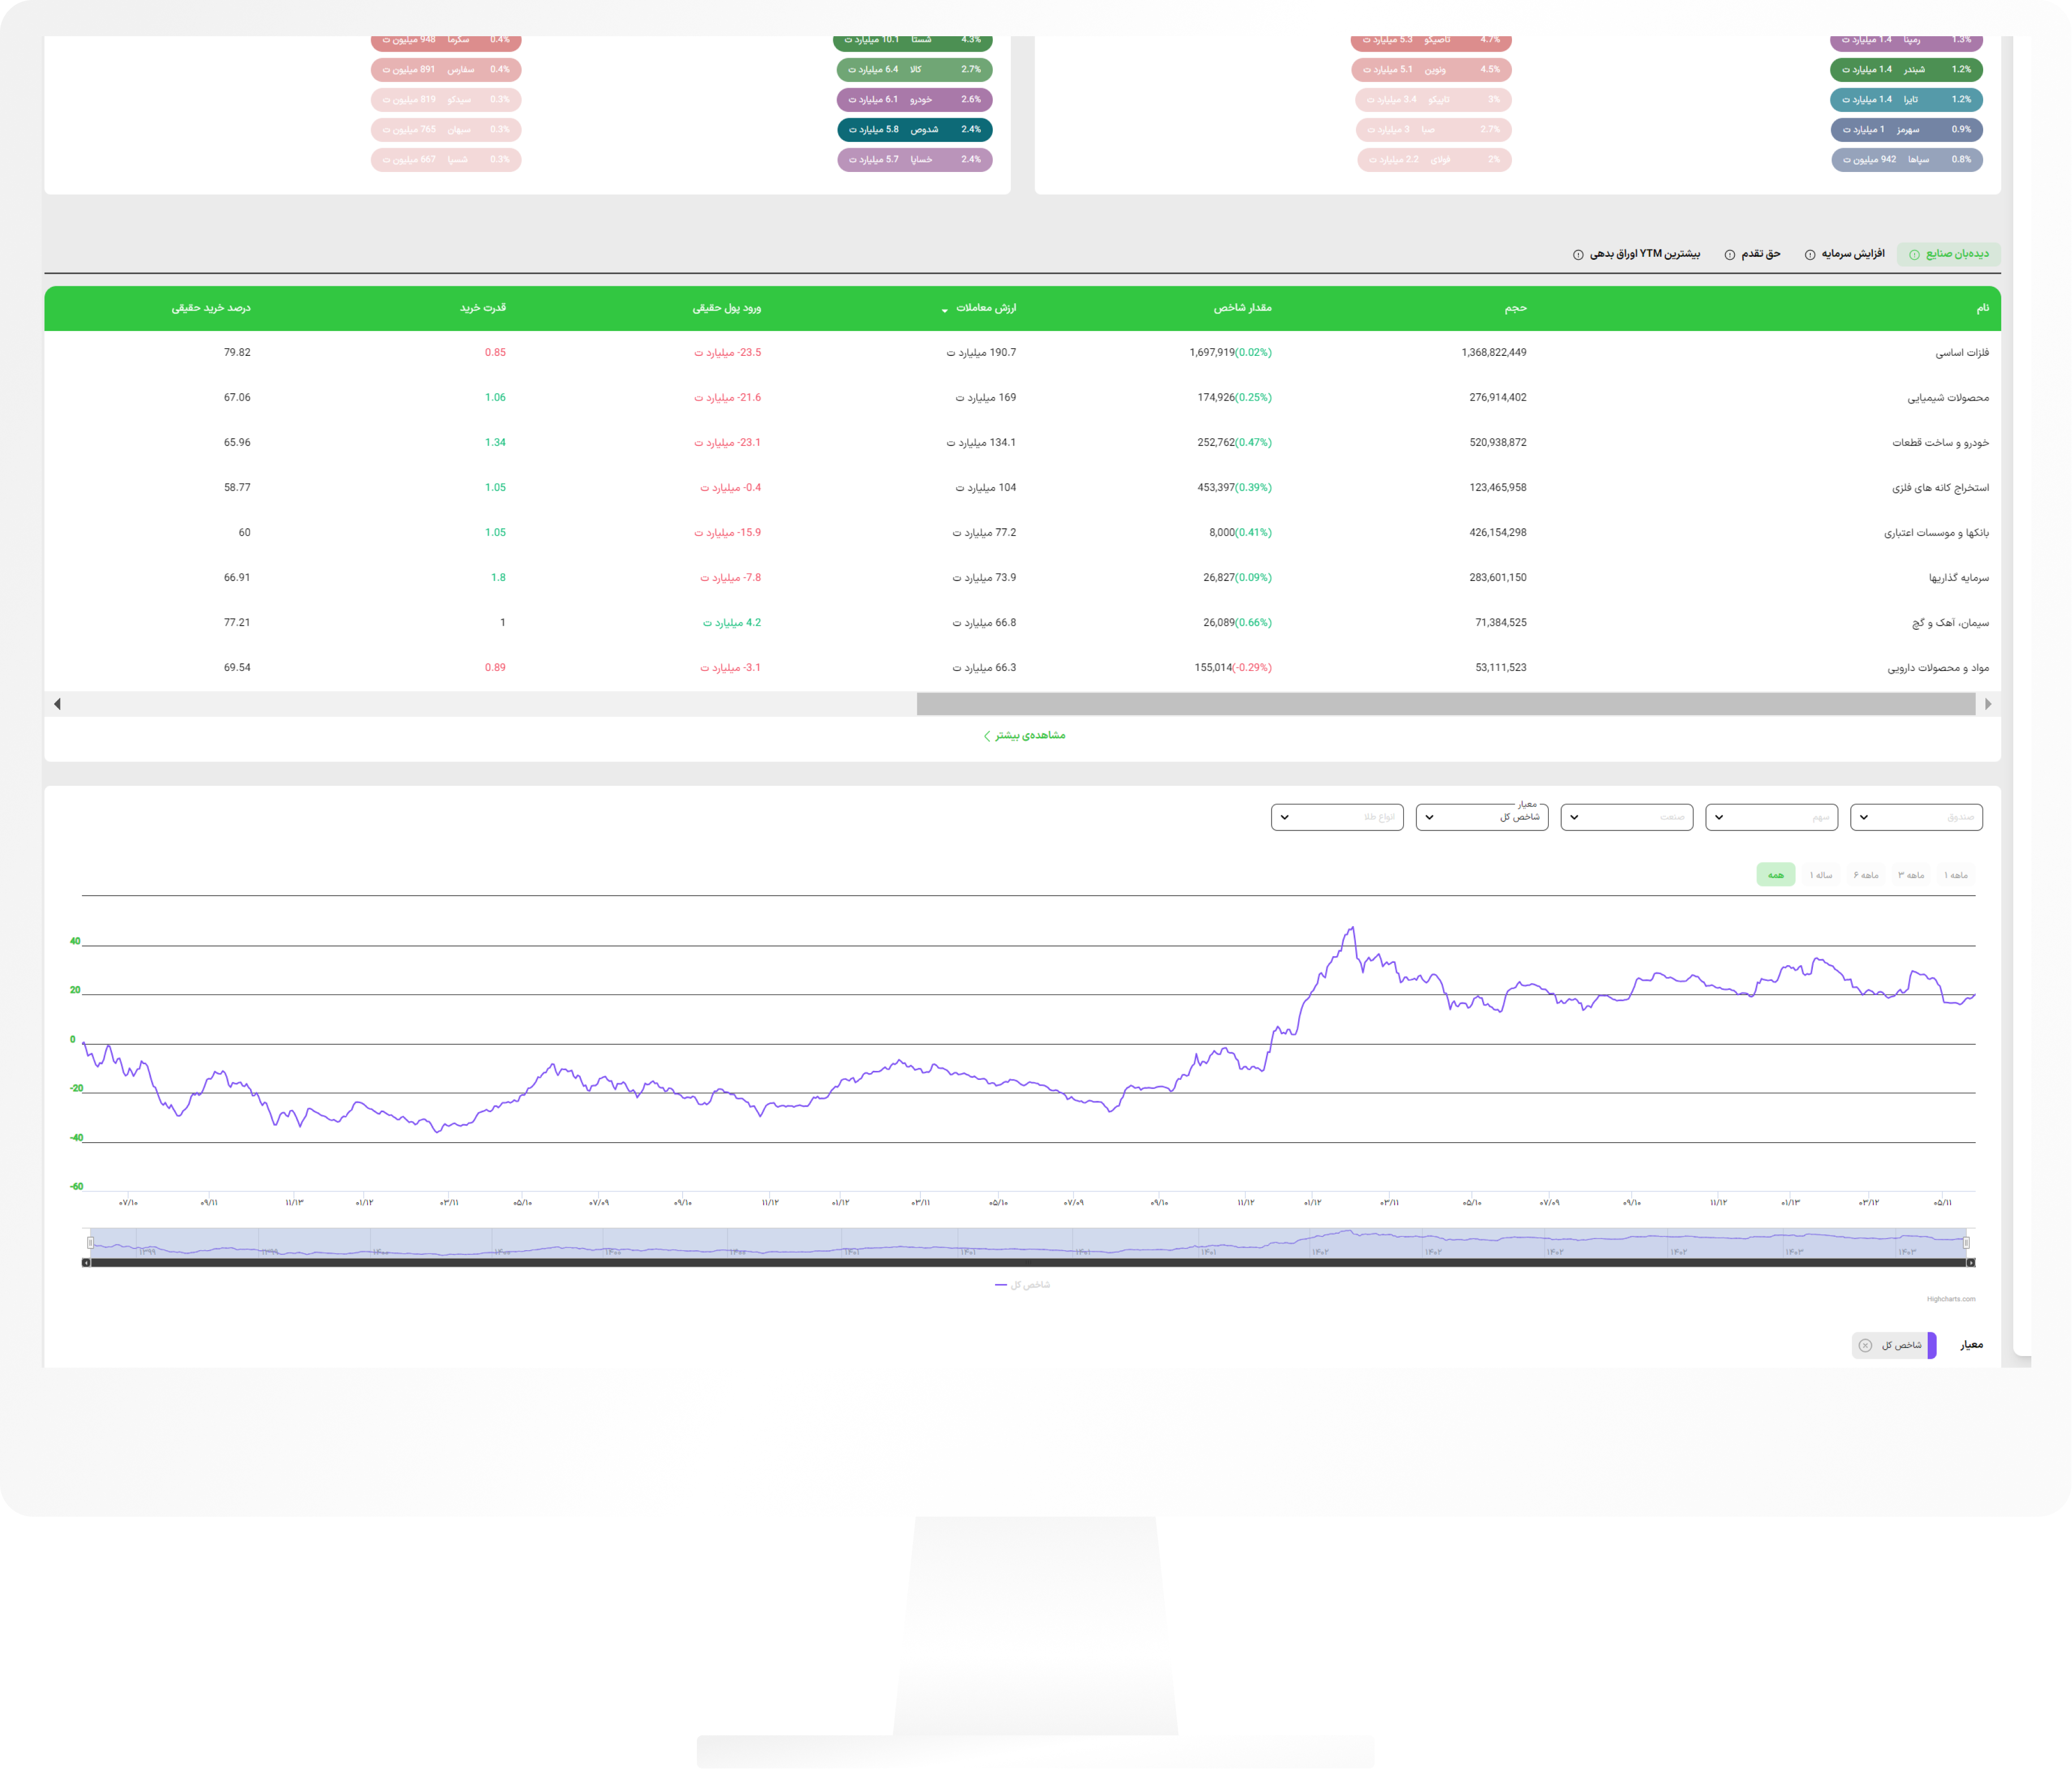The image size is (2072, 1769).
Task: Switch to بیشترین YTM اوراق بدهی tab
Action: 1645,254
